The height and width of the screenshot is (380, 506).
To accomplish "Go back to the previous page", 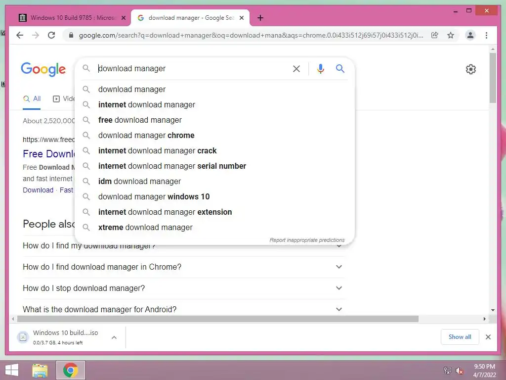I will [20, 35].
